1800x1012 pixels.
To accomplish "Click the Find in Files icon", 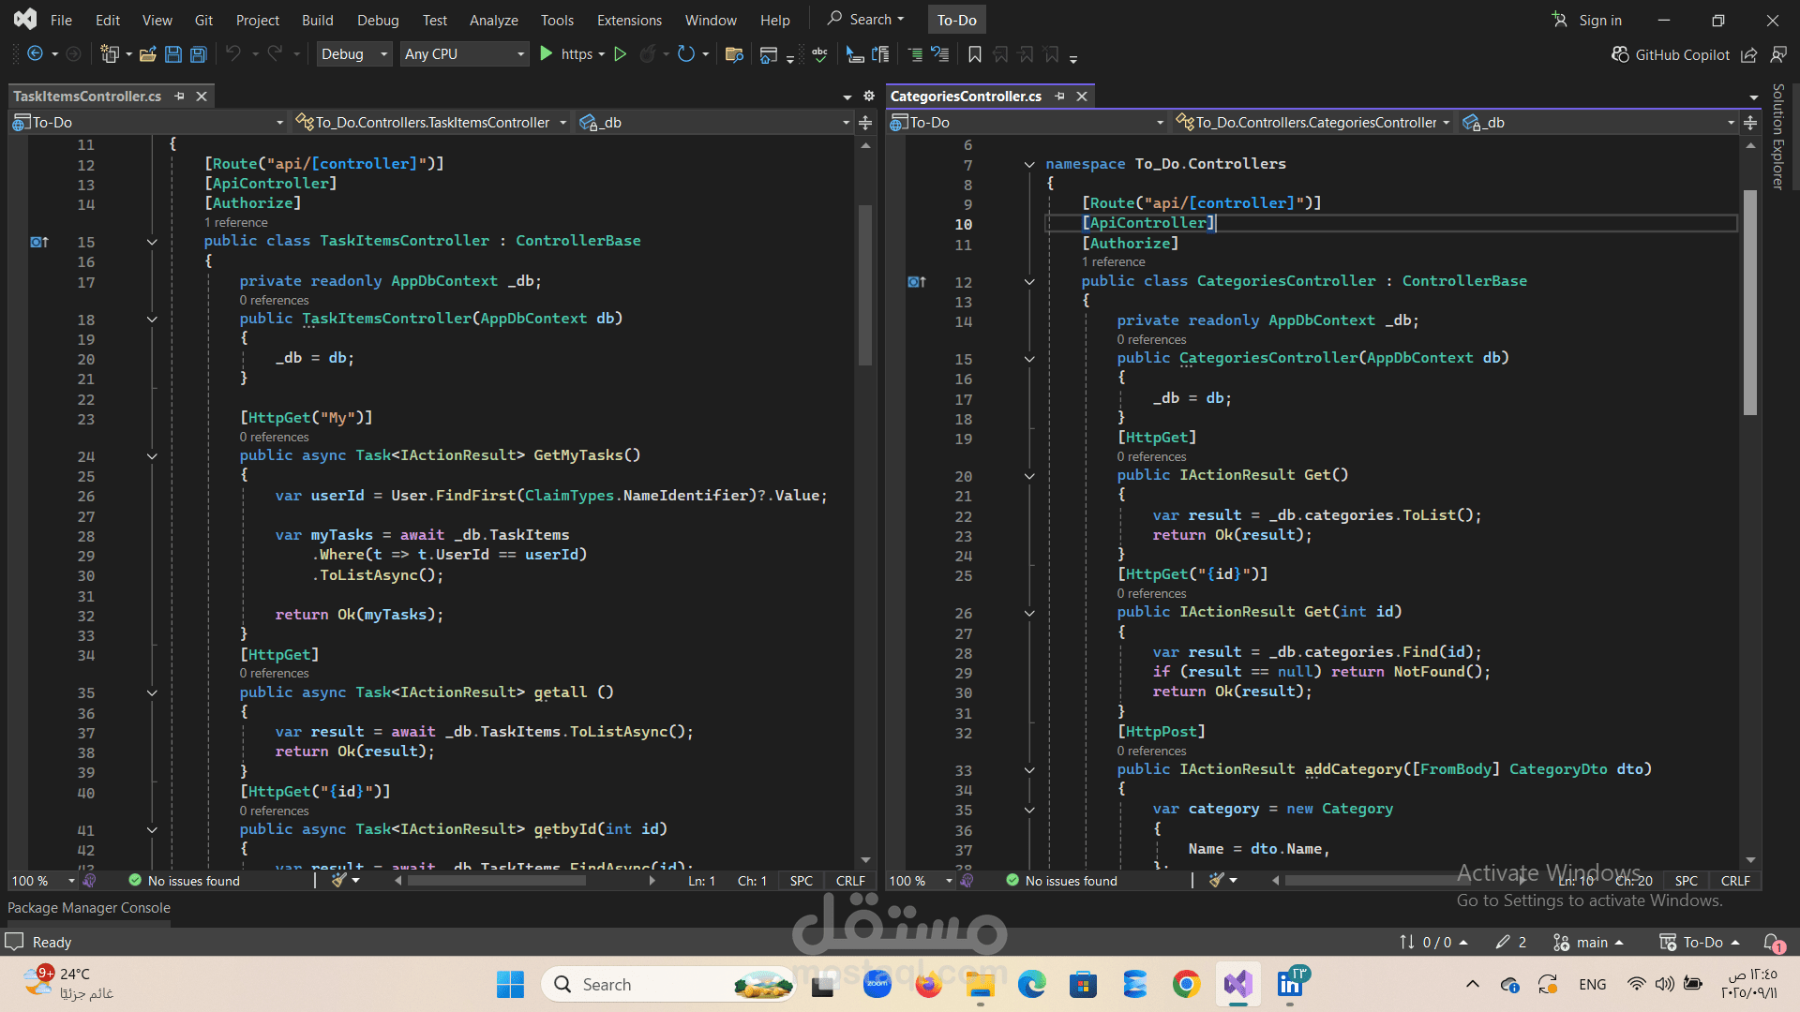I will (734, 54).
